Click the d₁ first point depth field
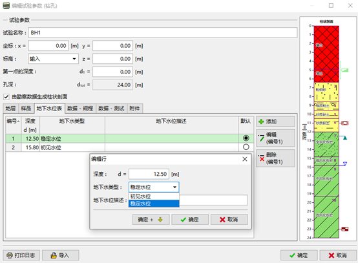The image size is (358, 263). coord(113,72)
